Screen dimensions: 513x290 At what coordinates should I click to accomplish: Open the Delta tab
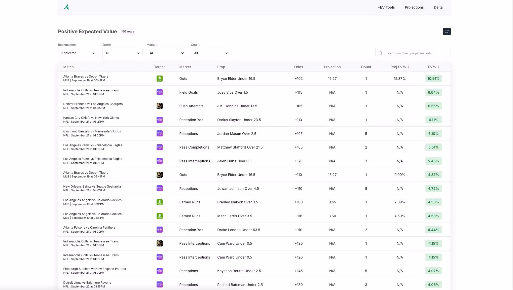[x=438, y=7]
